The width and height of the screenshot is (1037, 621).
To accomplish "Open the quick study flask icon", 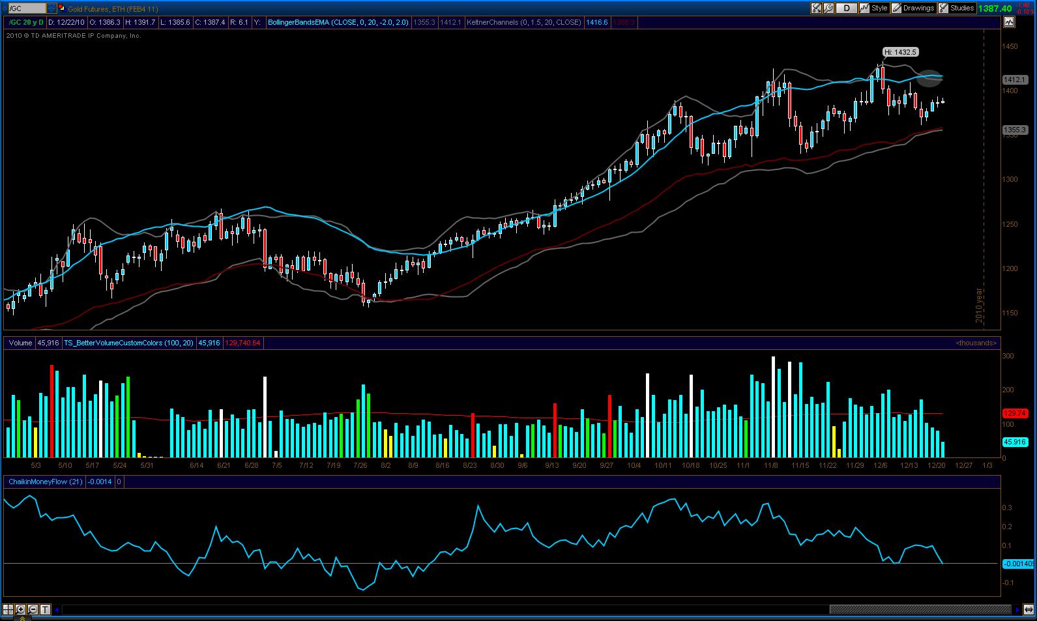I will click(x=816, y=8).
